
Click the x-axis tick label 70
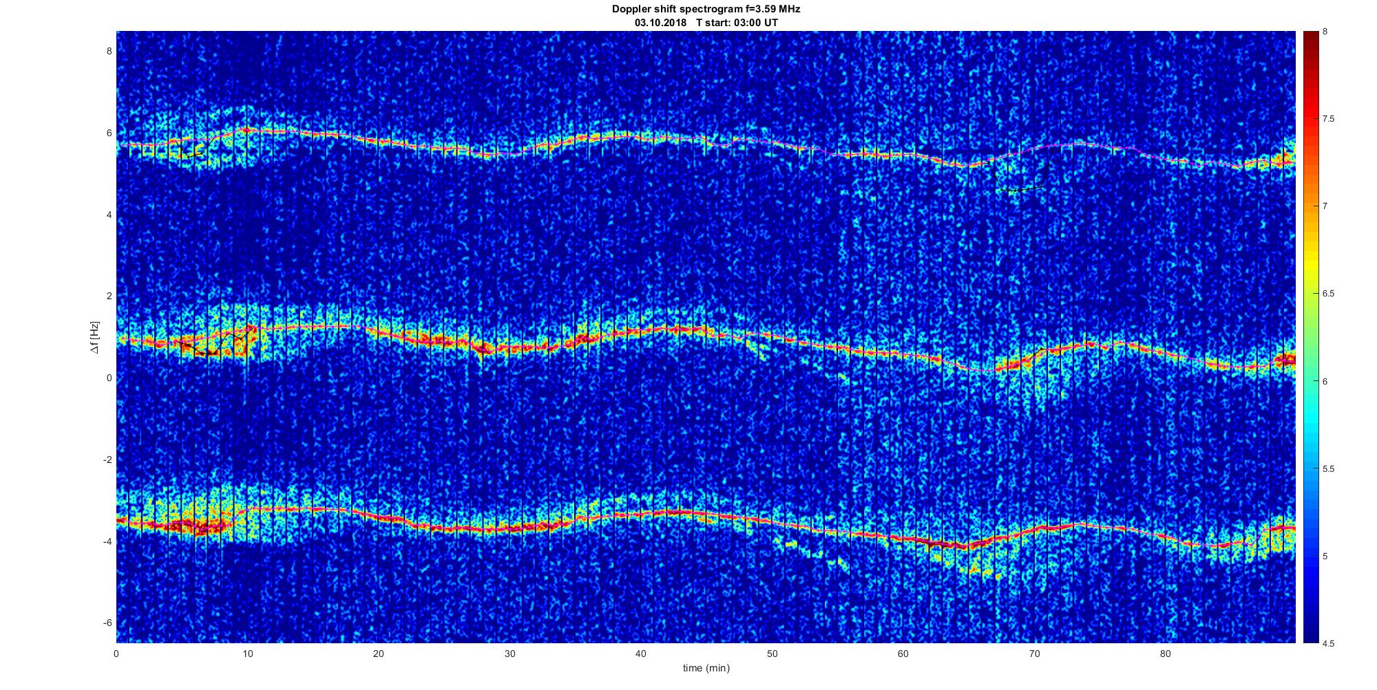coord(1034,654)
